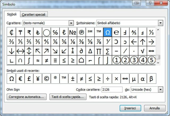The width and height of the screenshot is (170, 116).
Task: Pick the beta β recent symbol
Action: (x=151, y=79)
